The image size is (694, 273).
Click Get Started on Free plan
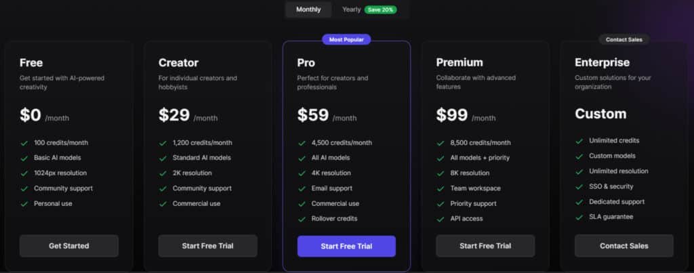click(x=68, y=246)
